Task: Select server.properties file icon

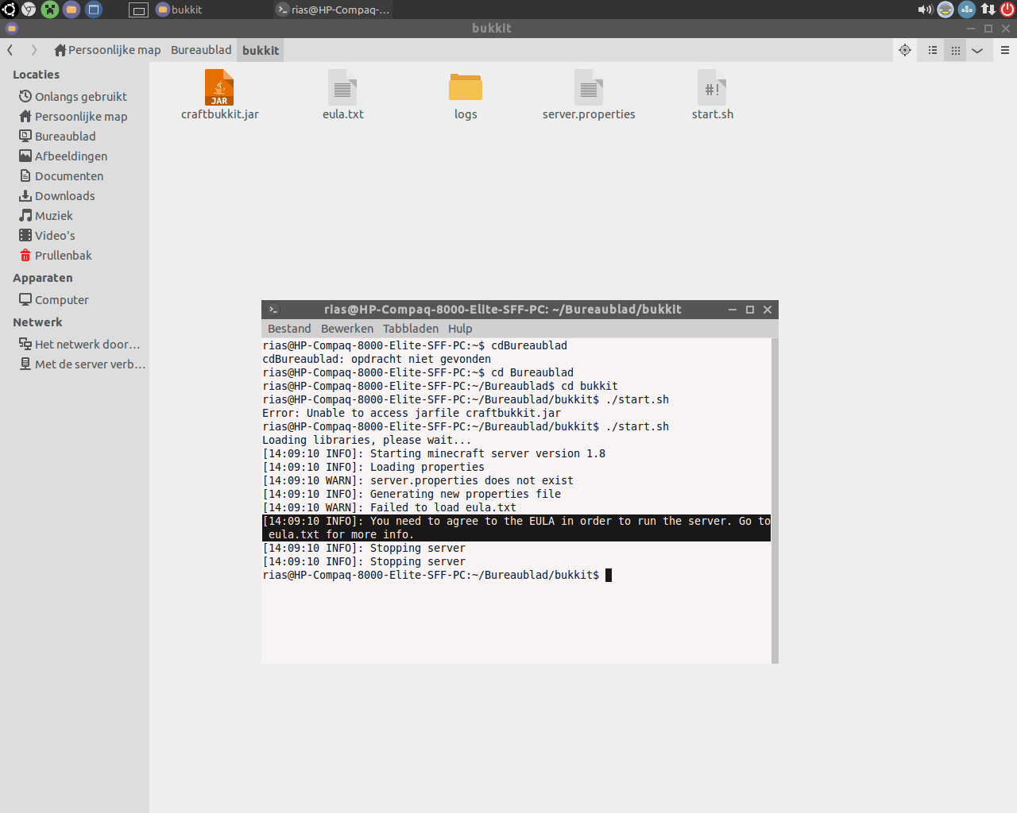Action: point(589,87)
